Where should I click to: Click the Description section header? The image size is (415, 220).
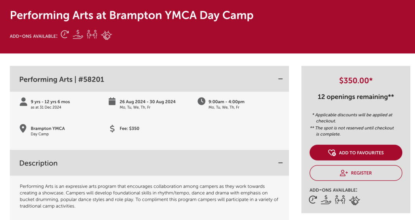click(x=38, y=163)
